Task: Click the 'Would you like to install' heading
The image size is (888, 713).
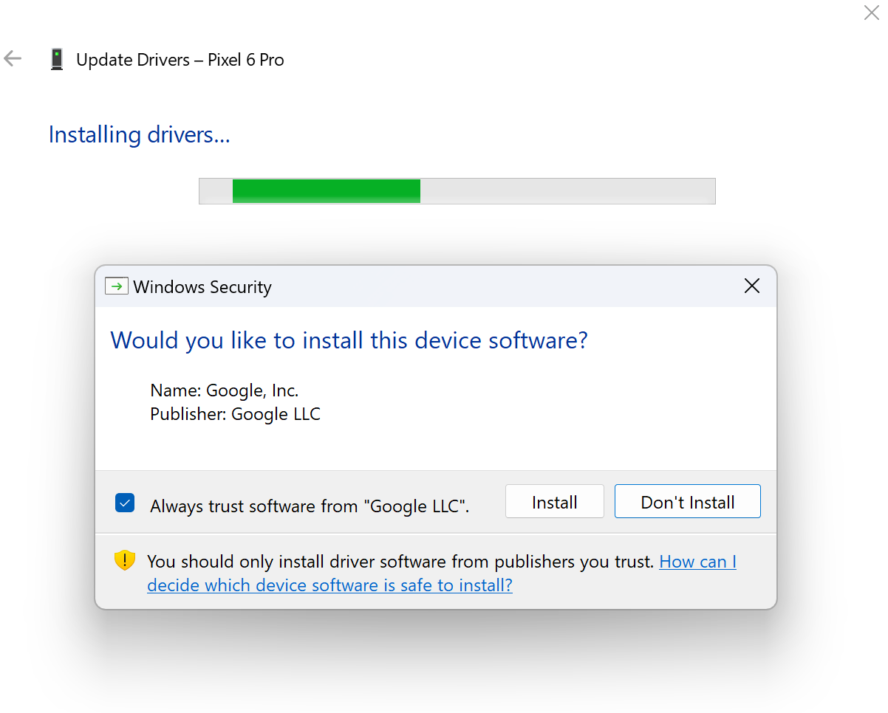Action: click(349, 340)
